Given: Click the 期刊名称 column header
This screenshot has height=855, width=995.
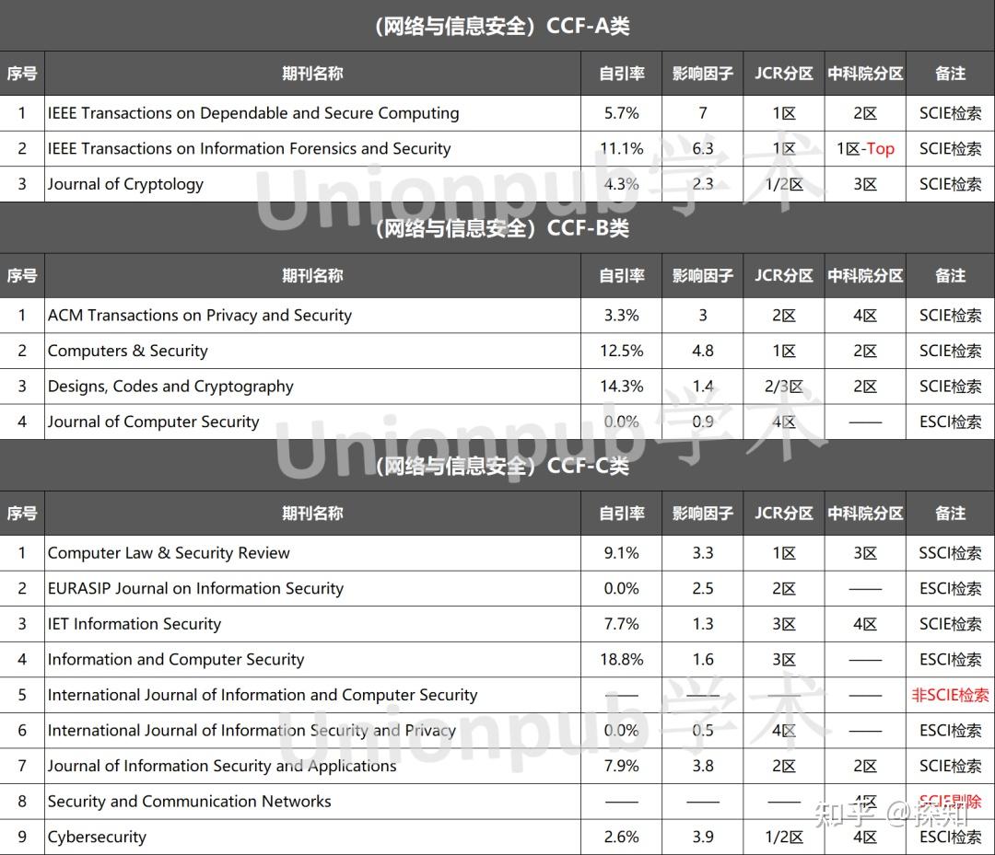Looking at the screenshot, I should coord(312,74).
